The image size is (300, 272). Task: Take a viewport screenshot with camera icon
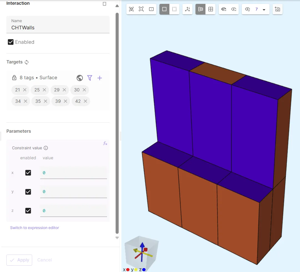pos(277,9)
